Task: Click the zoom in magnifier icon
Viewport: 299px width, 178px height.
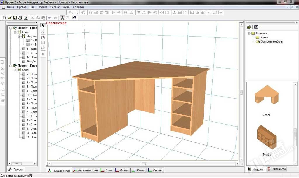Action: point(71,12)
